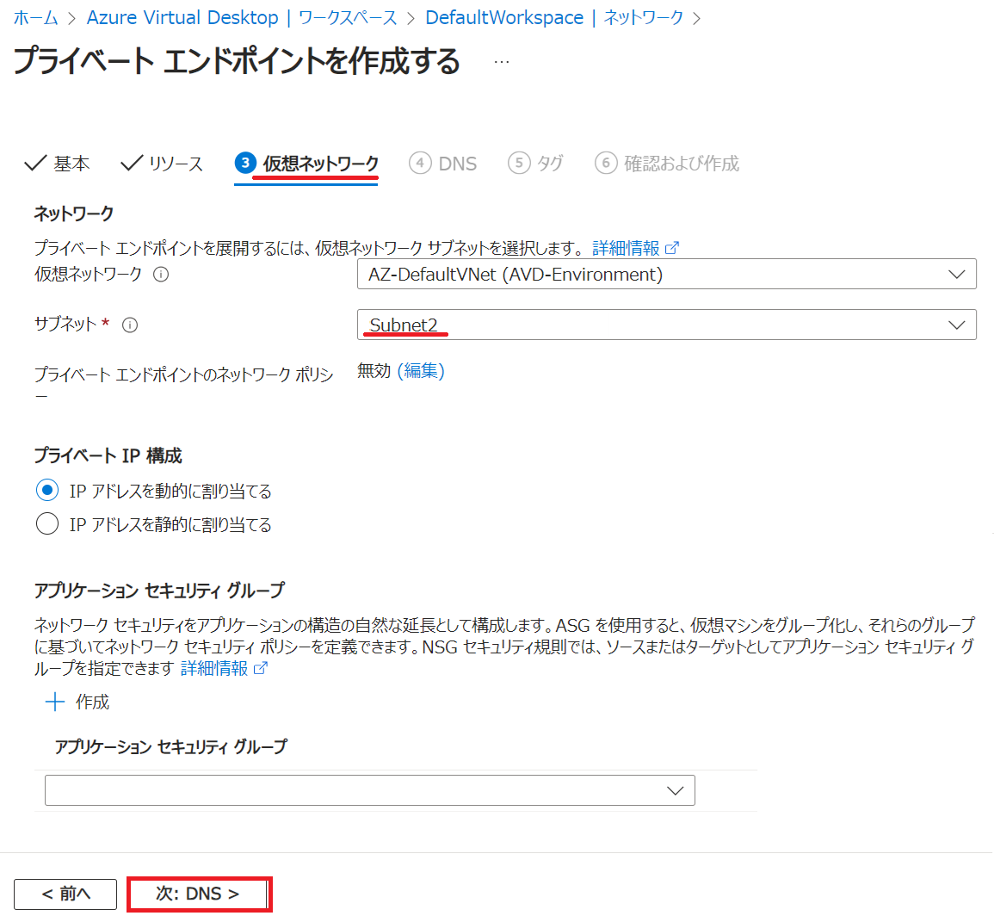
Task: Expand the アプリケーション セキュリティ グループ dropdown
Action: [x=369, y=790]
